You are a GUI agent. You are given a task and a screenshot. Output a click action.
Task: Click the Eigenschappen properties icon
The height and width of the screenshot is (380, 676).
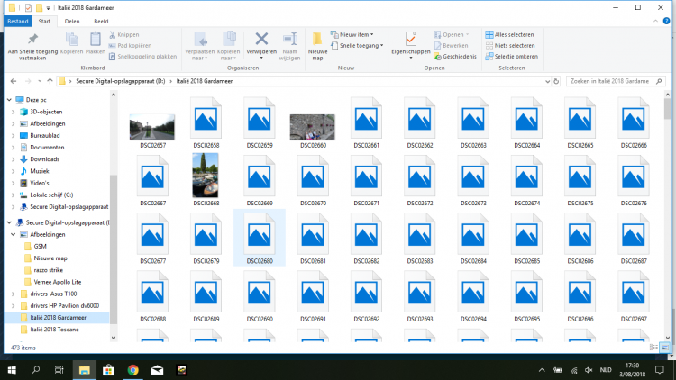(x=411, y=41)
